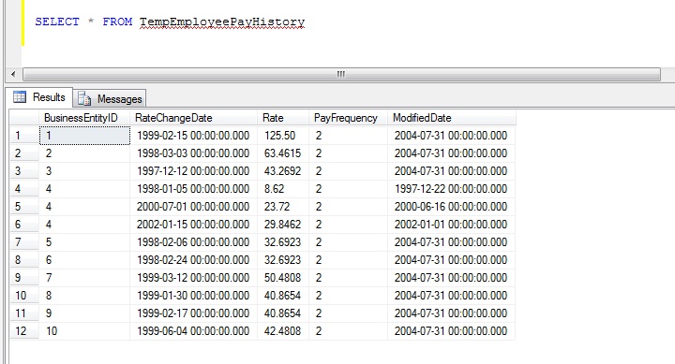Screen dimensions: 675x364
Task: Click the Rate cell 63.4615
Action: click(283, 153)
